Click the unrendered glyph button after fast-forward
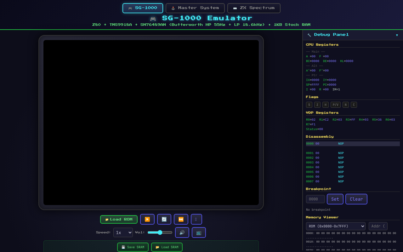 tap(196, 219)
